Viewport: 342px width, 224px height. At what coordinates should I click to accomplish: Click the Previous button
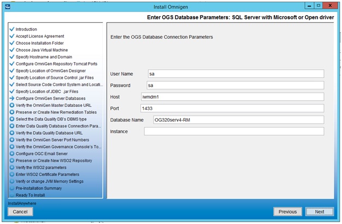(x=288, y=211)
